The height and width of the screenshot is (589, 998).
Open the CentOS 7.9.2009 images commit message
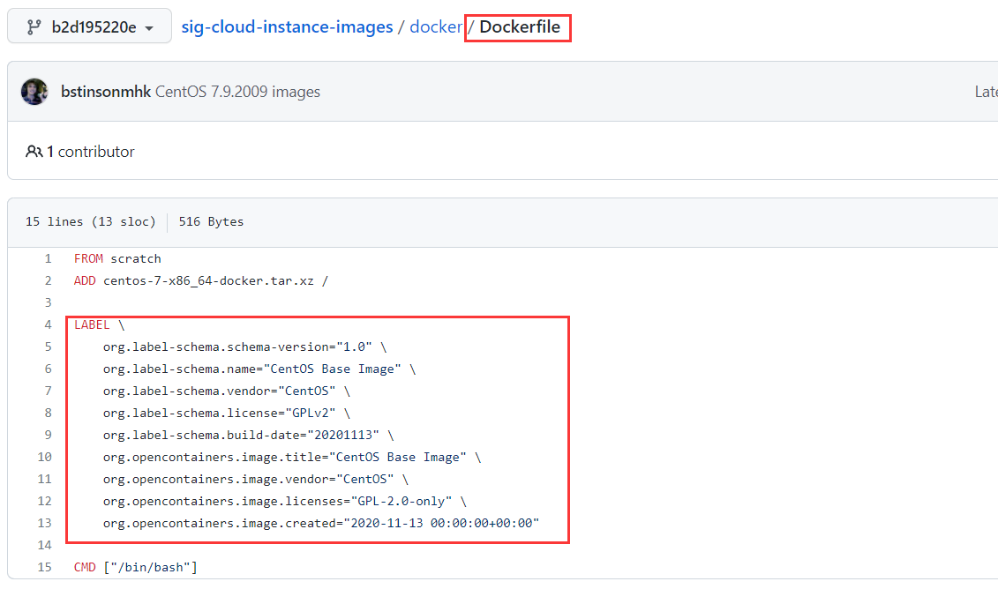(237, 92)
